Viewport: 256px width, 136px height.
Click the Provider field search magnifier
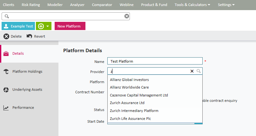coord(199,71)
